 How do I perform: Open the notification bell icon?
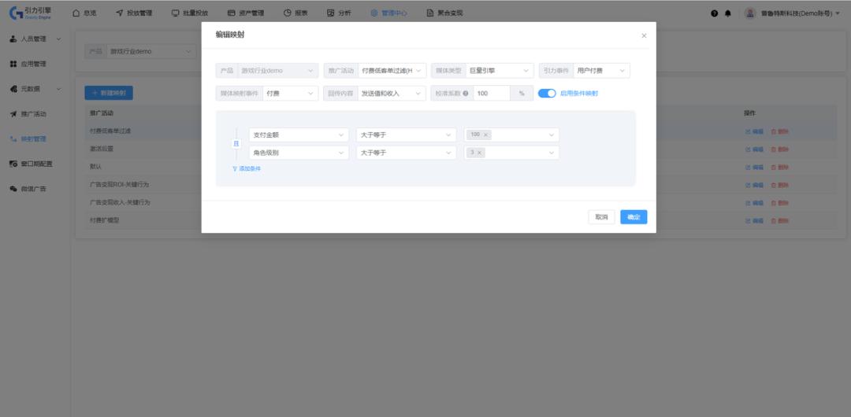[727, 13]
